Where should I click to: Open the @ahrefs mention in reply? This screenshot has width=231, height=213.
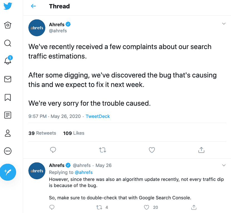84,172
